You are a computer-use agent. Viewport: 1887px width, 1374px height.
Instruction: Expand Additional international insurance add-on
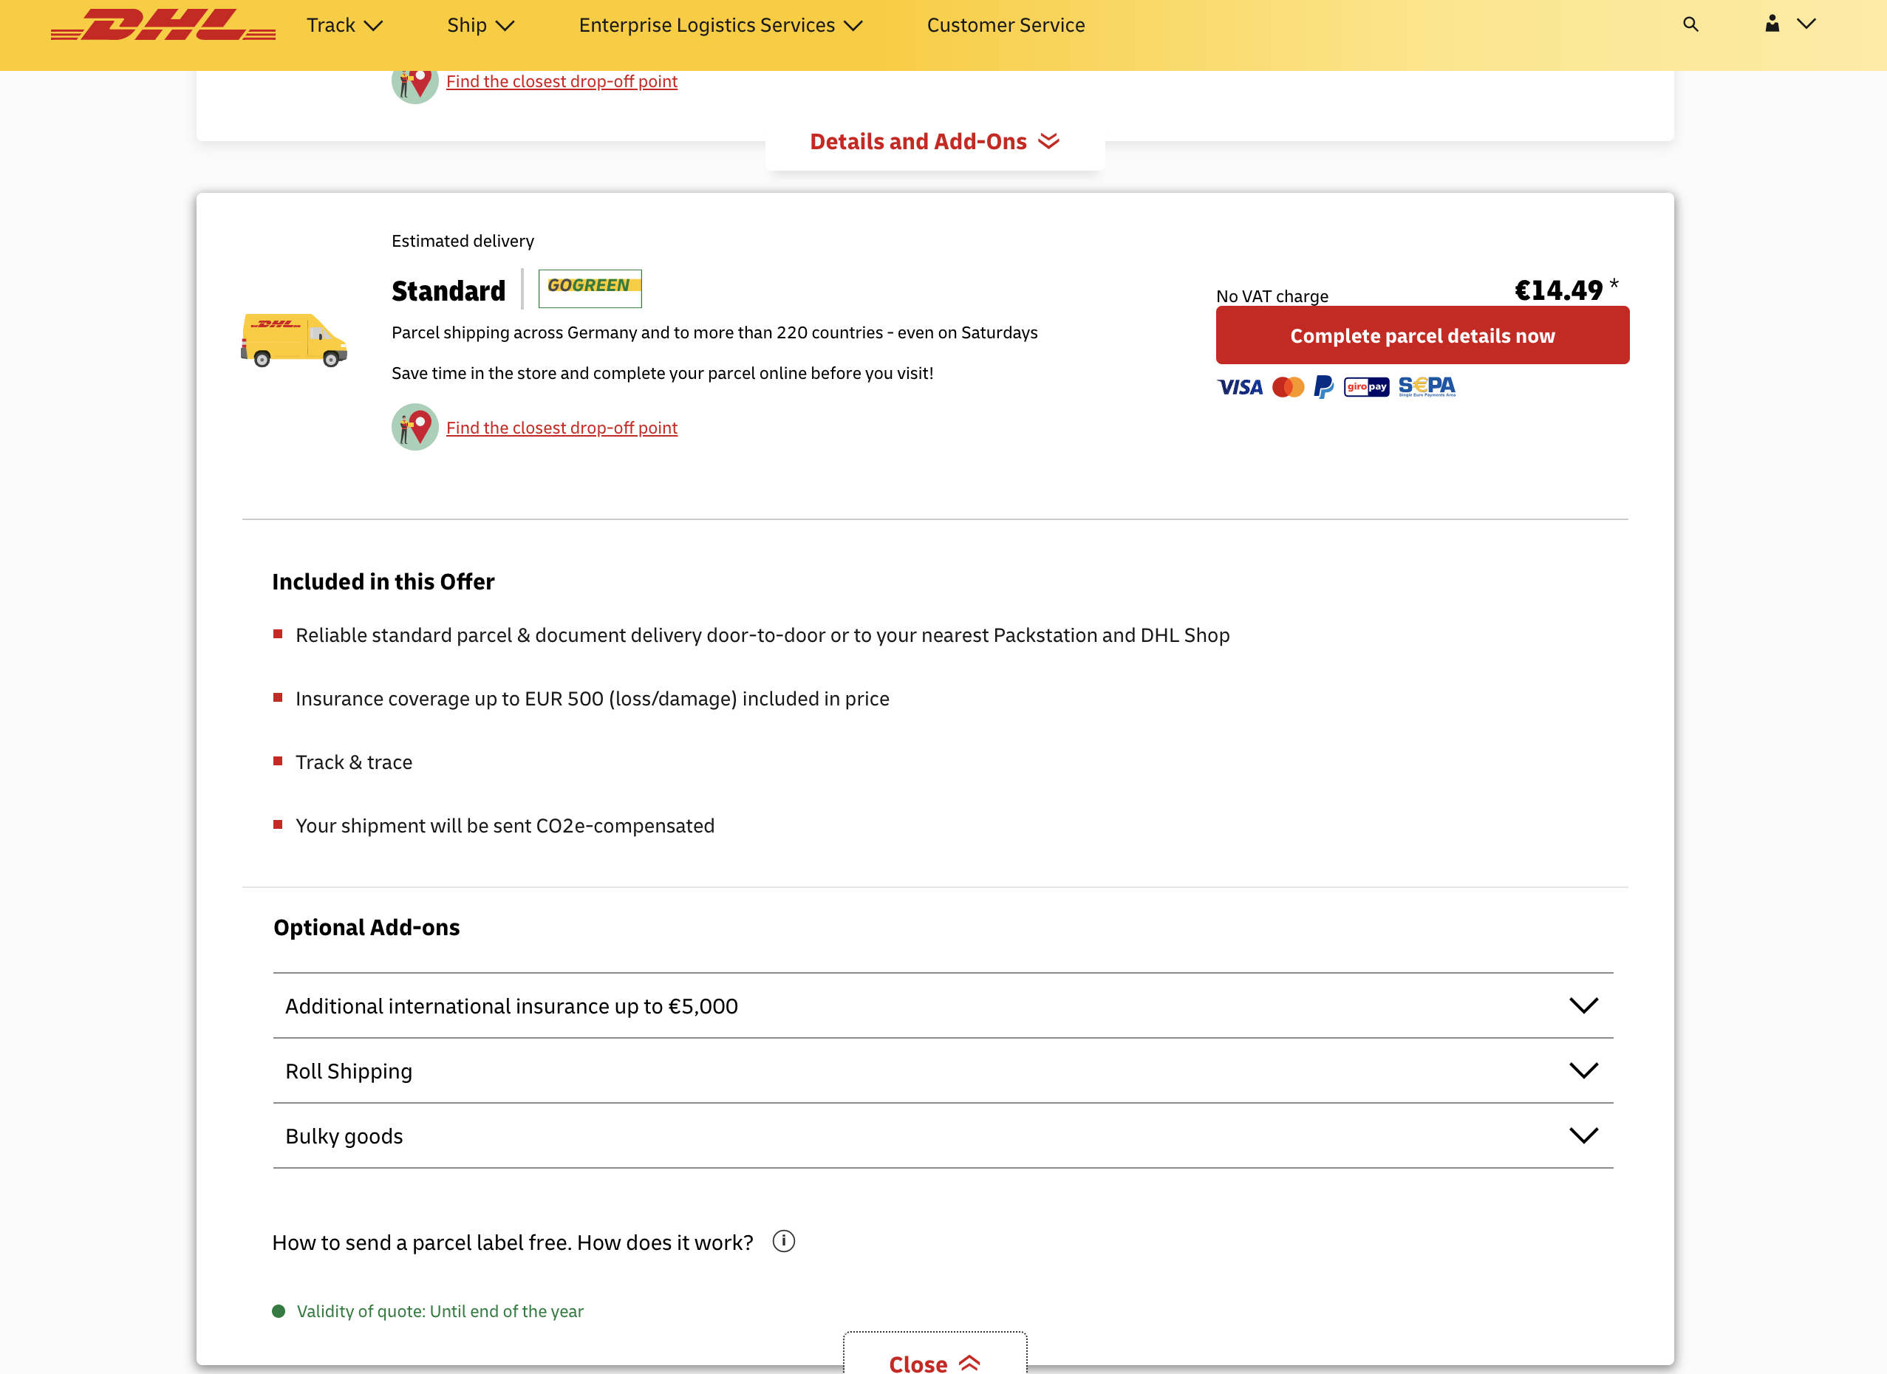click(x=943, y=1005)
